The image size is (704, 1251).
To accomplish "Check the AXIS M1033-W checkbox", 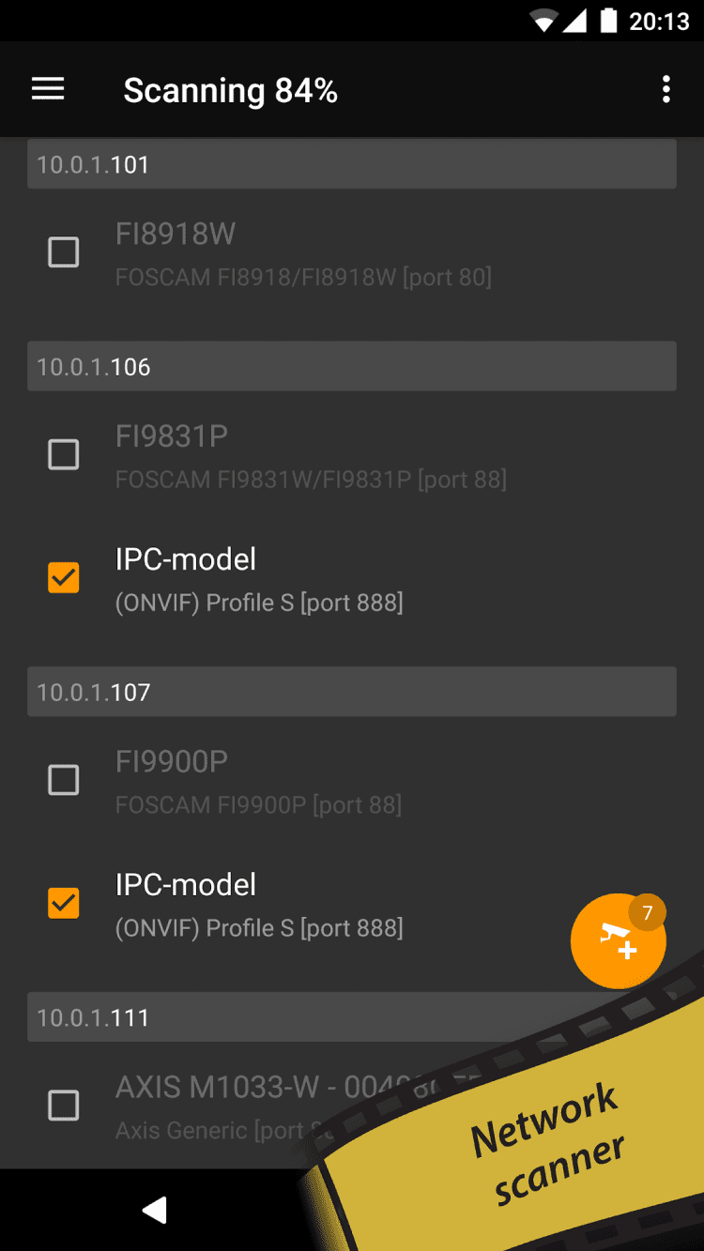I will pos(64,1106).
